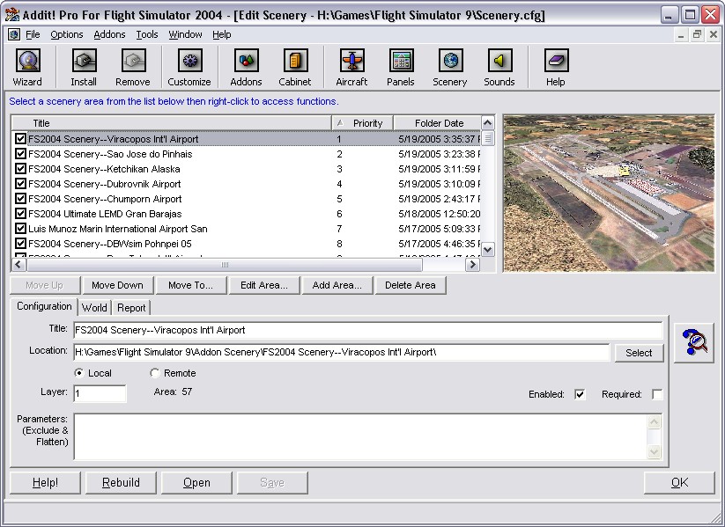Select the Local radio button
725x527 pixels.
(79, 373)
